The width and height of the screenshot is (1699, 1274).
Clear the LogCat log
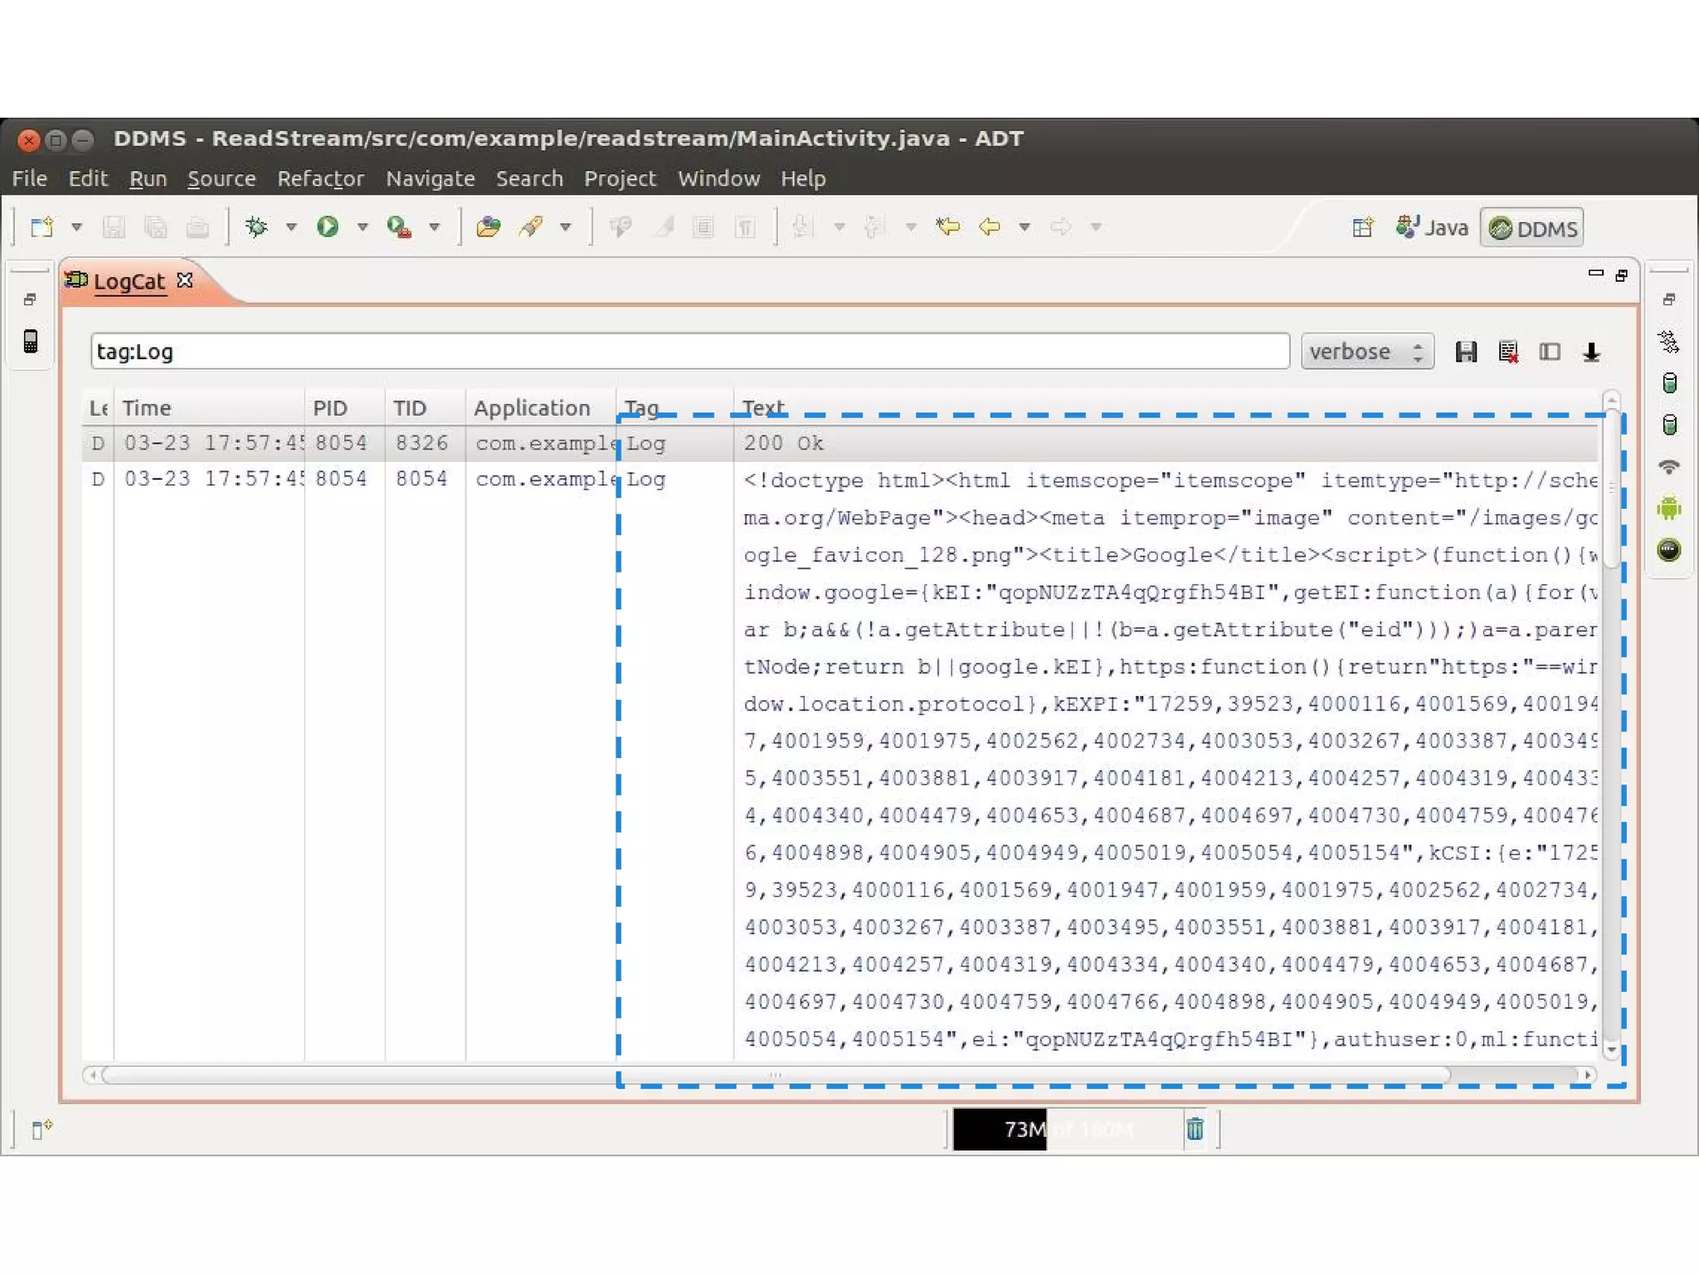[x=1508, y=352]
